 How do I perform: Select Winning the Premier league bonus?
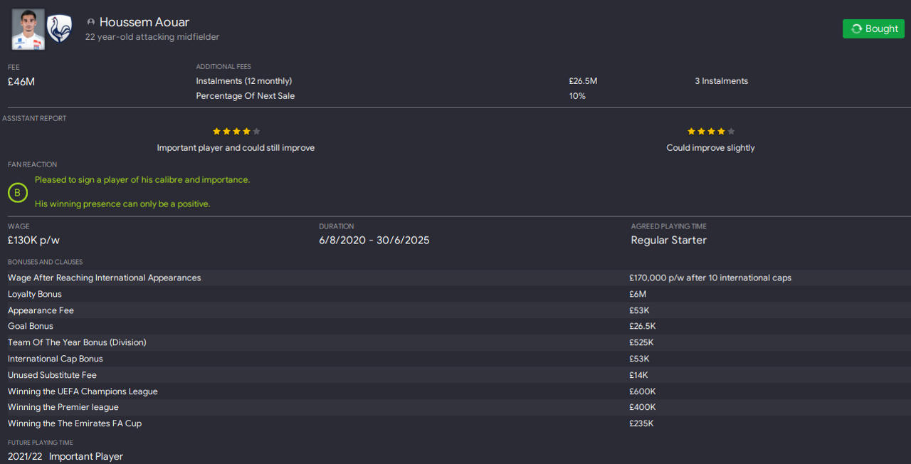(x=63, y=407)
